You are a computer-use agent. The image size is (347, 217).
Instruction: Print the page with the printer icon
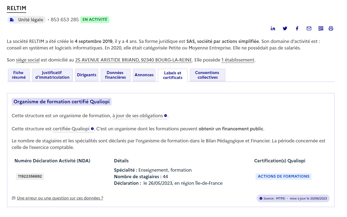point(331,28)
